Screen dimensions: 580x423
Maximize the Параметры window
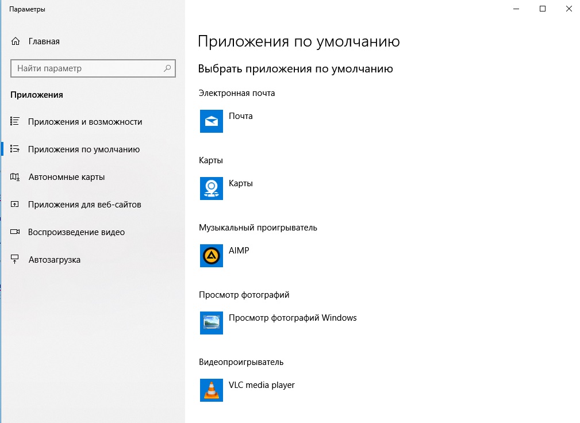(543, 9)
